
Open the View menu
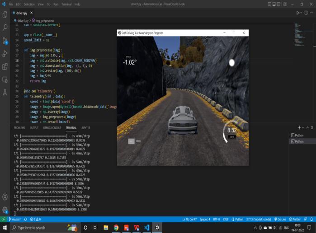point(41,4)
